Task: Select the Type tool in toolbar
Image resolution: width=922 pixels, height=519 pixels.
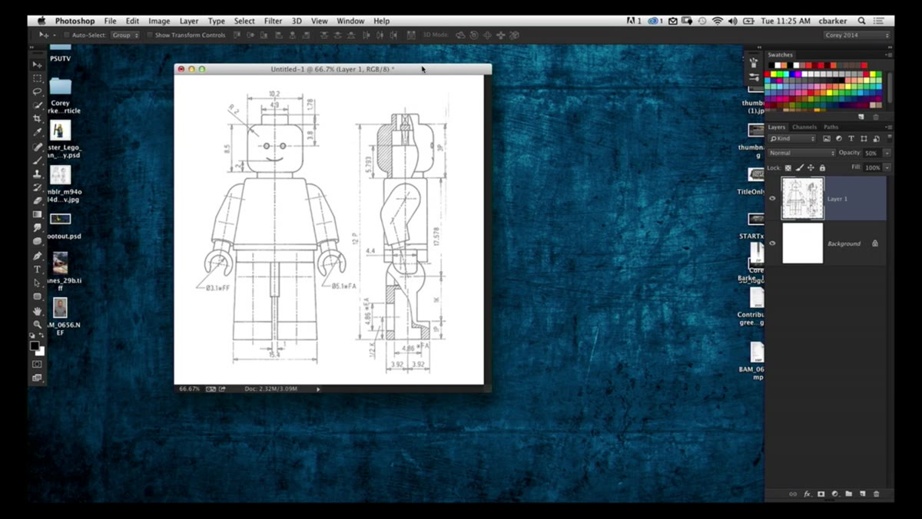Action: [x=37, y=269]
